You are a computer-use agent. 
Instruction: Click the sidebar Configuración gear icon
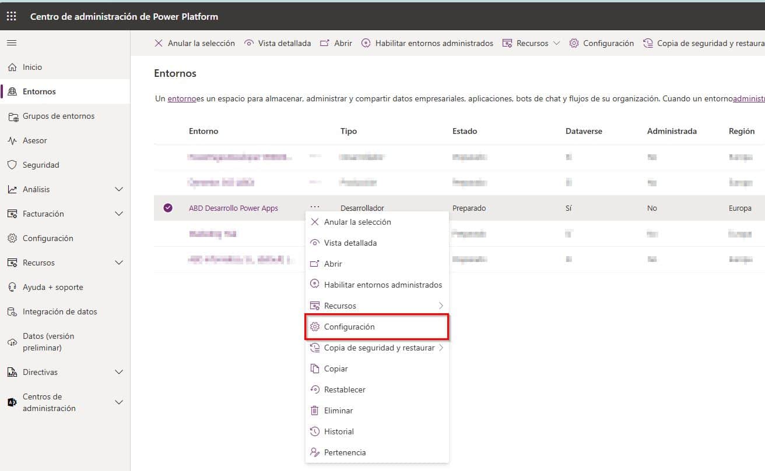point(12,238)
